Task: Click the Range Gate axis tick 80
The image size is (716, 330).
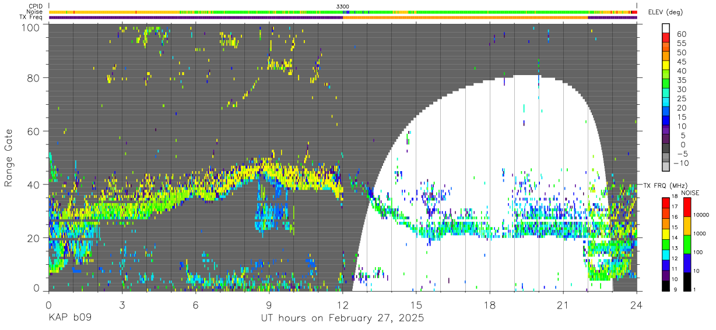Action: (x=34, y=79)
